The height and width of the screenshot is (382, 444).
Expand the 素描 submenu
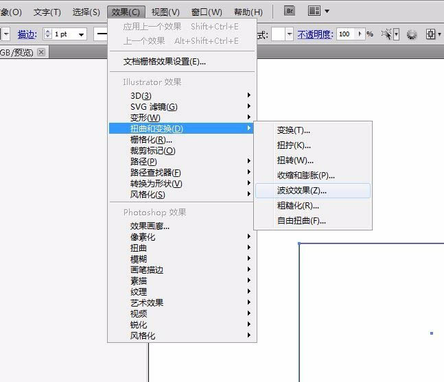182,280
